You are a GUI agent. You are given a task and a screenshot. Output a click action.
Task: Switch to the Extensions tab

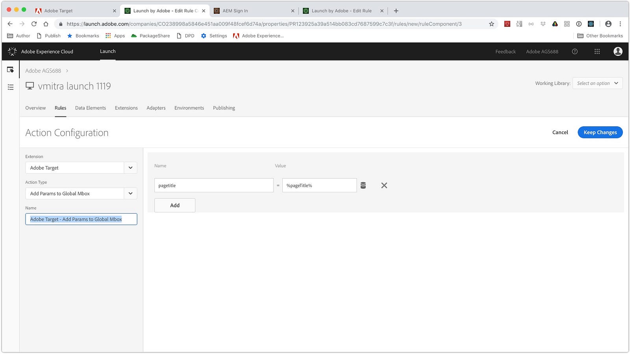[126, 108]
